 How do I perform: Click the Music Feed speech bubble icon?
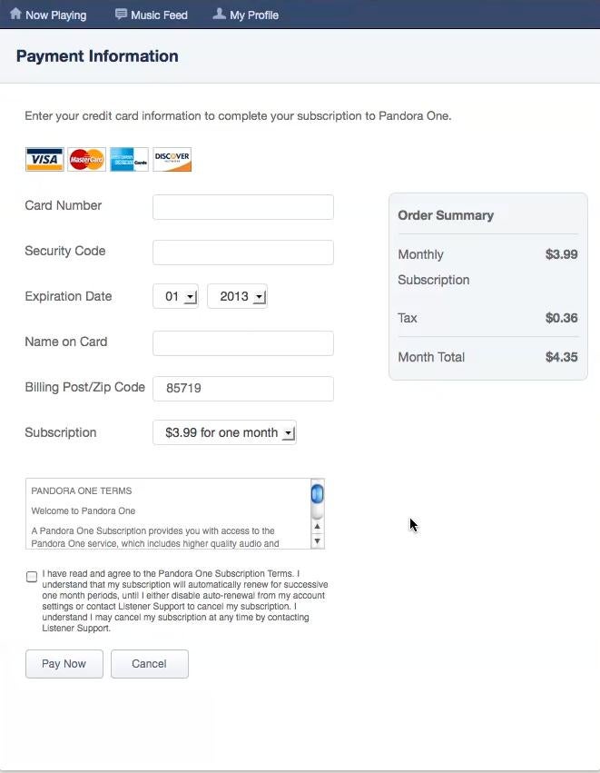(122, 15)
